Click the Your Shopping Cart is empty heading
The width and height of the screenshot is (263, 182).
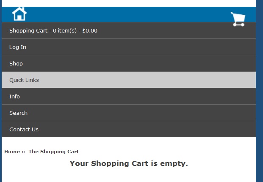129,163
